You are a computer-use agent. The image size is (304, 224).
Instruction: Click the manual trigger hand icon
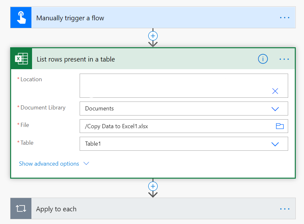(x=21, y=18)
